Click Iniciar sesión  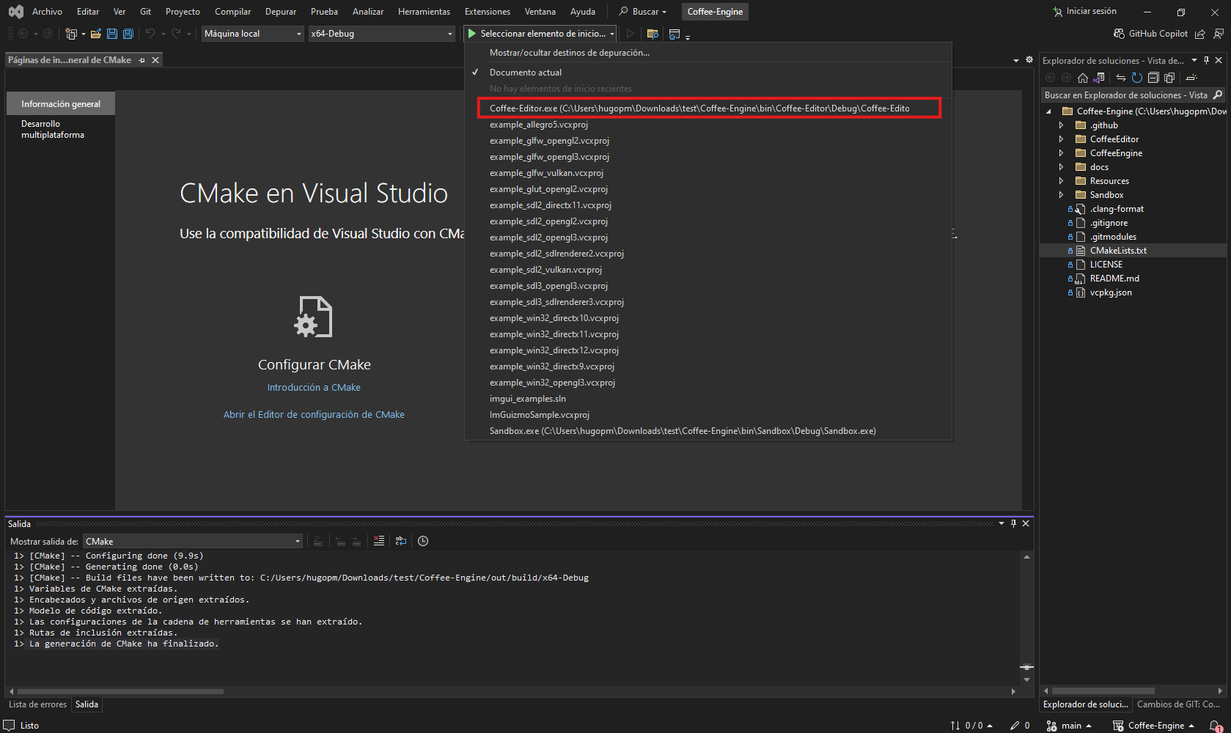1085,12
